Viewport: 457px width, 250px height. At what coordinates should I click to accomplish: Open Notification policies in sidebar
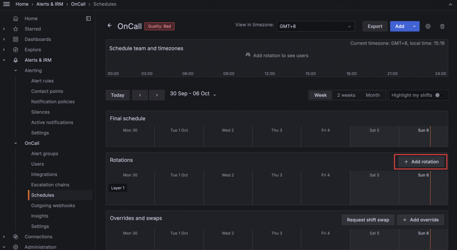(53, 102)
